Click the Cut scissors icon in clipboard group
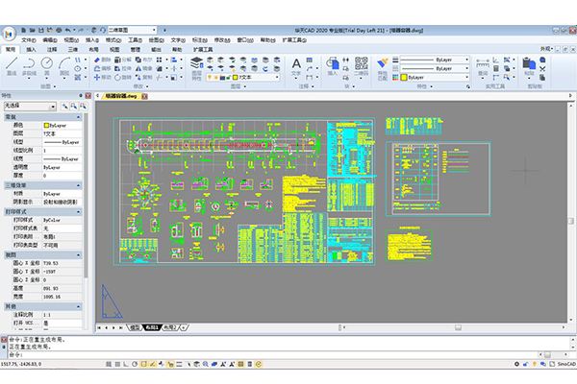Viewport: 577px width, 384px height. point(542,68)
